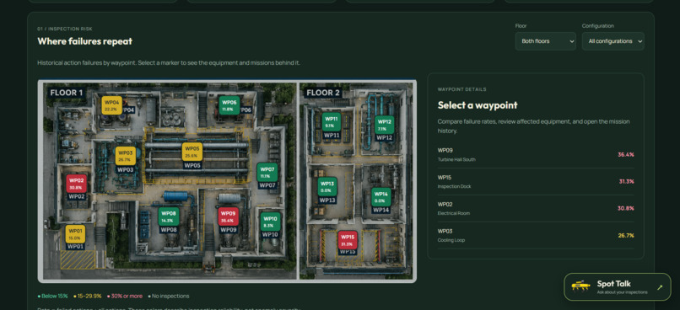Select the red WP15 marker on Floor 2
Viewport: 680px width, 310px height.
(348, 240)
